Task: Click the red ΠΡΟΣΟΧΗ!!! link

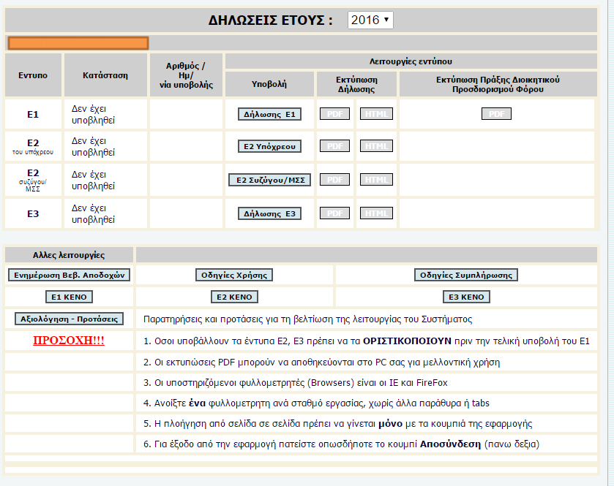Action: click(x=70, y=341)
